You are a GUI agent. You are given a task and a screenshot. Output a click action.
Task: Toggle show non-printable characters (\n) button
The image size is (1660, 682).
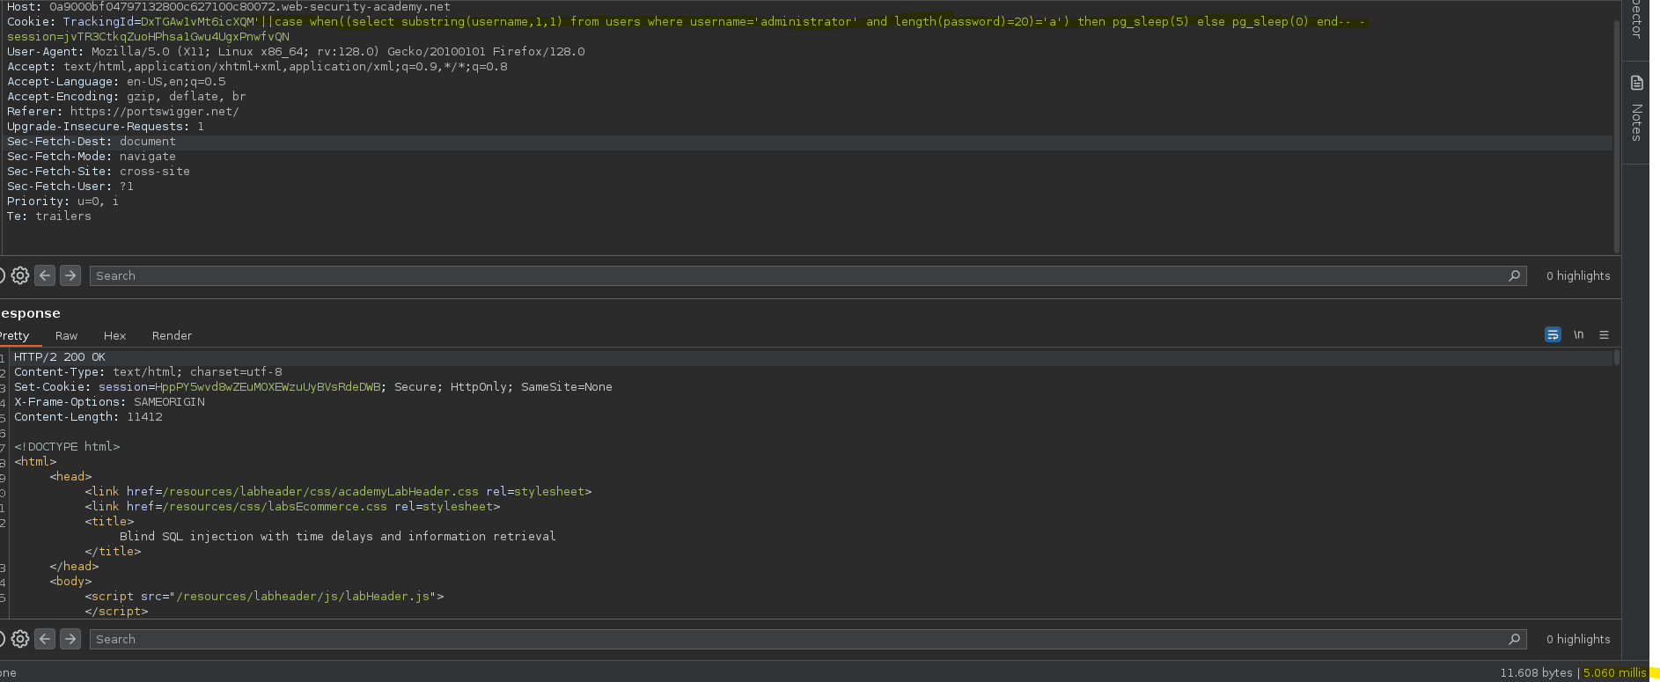click(1579, 334)
